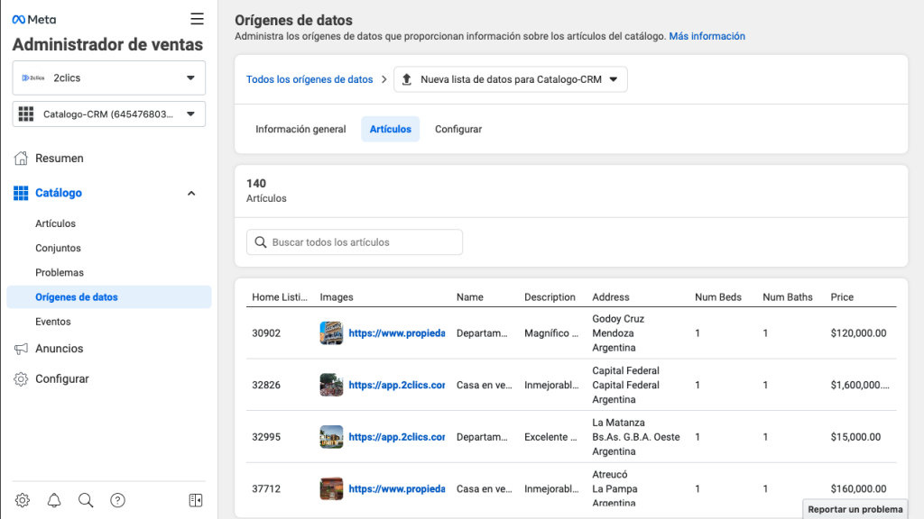924x519 pixels.
Task: Open the Catalogo-CRM catalog dropdown
Action: 109,114
